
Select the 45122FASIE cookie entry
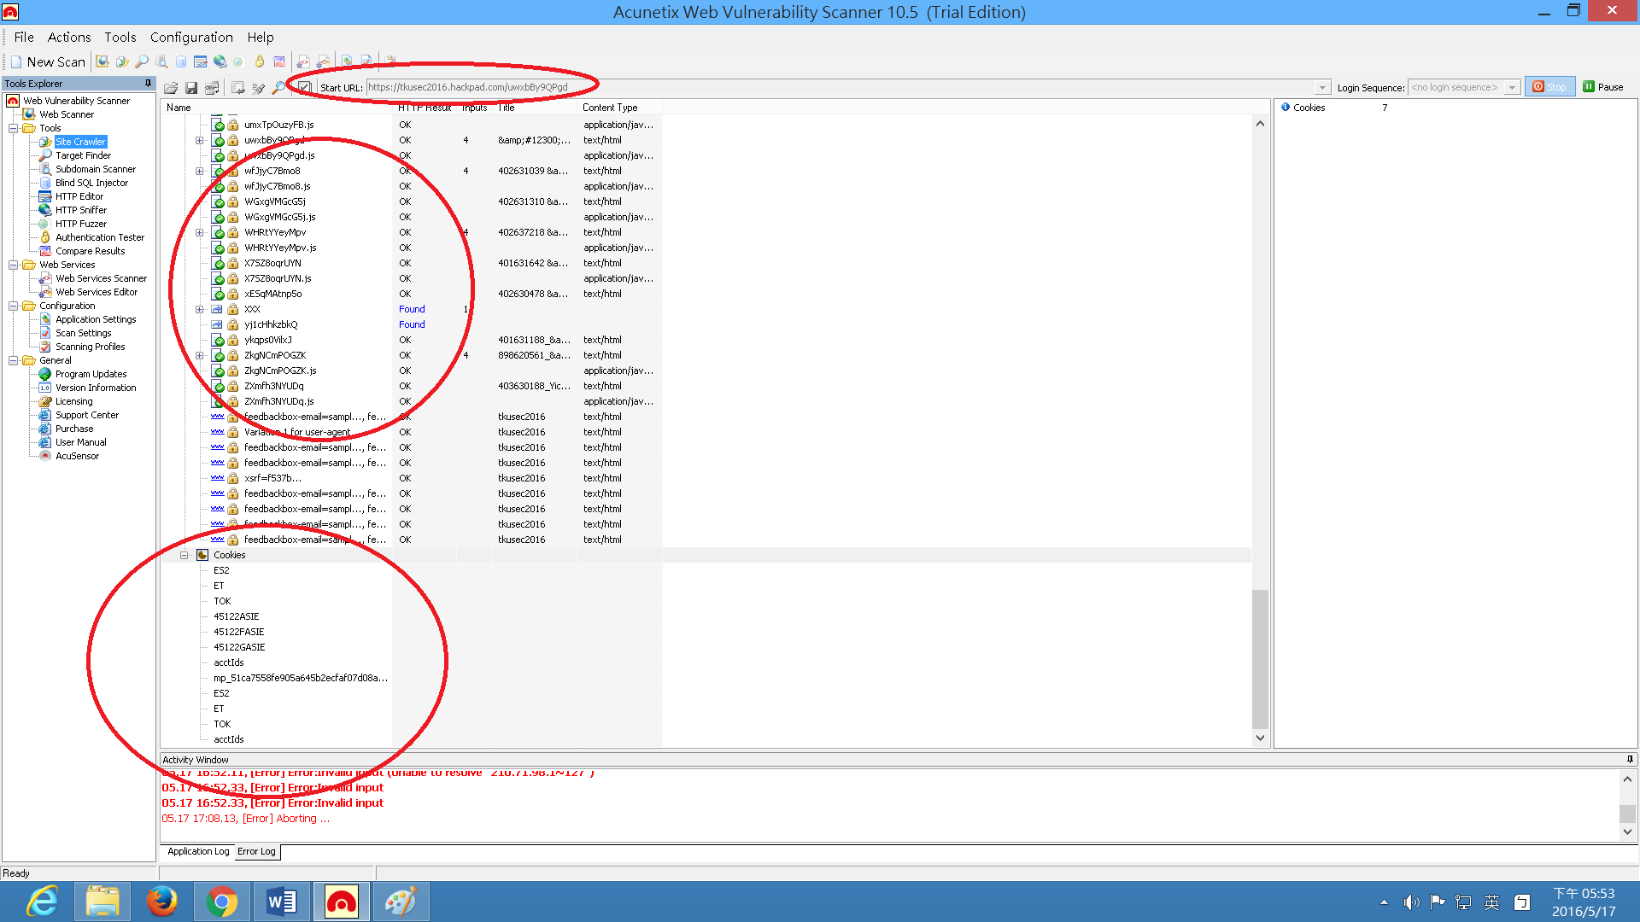click(238, 632)
